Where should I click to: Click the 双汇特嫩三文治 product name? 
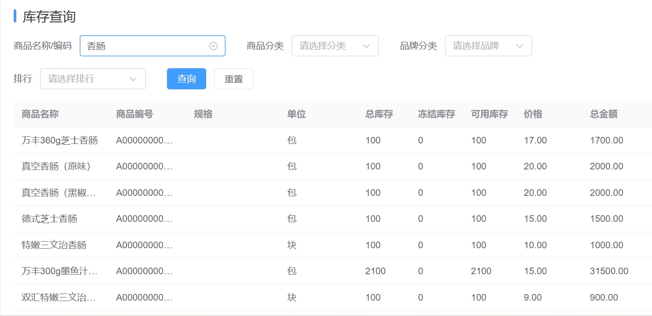point(58,298)
